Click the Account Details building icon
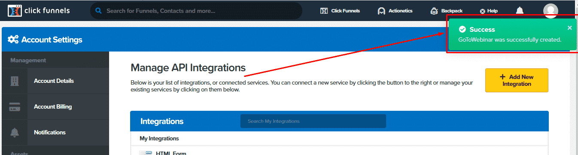This screenshot has width=578, height=155. [x=15, y=81]
